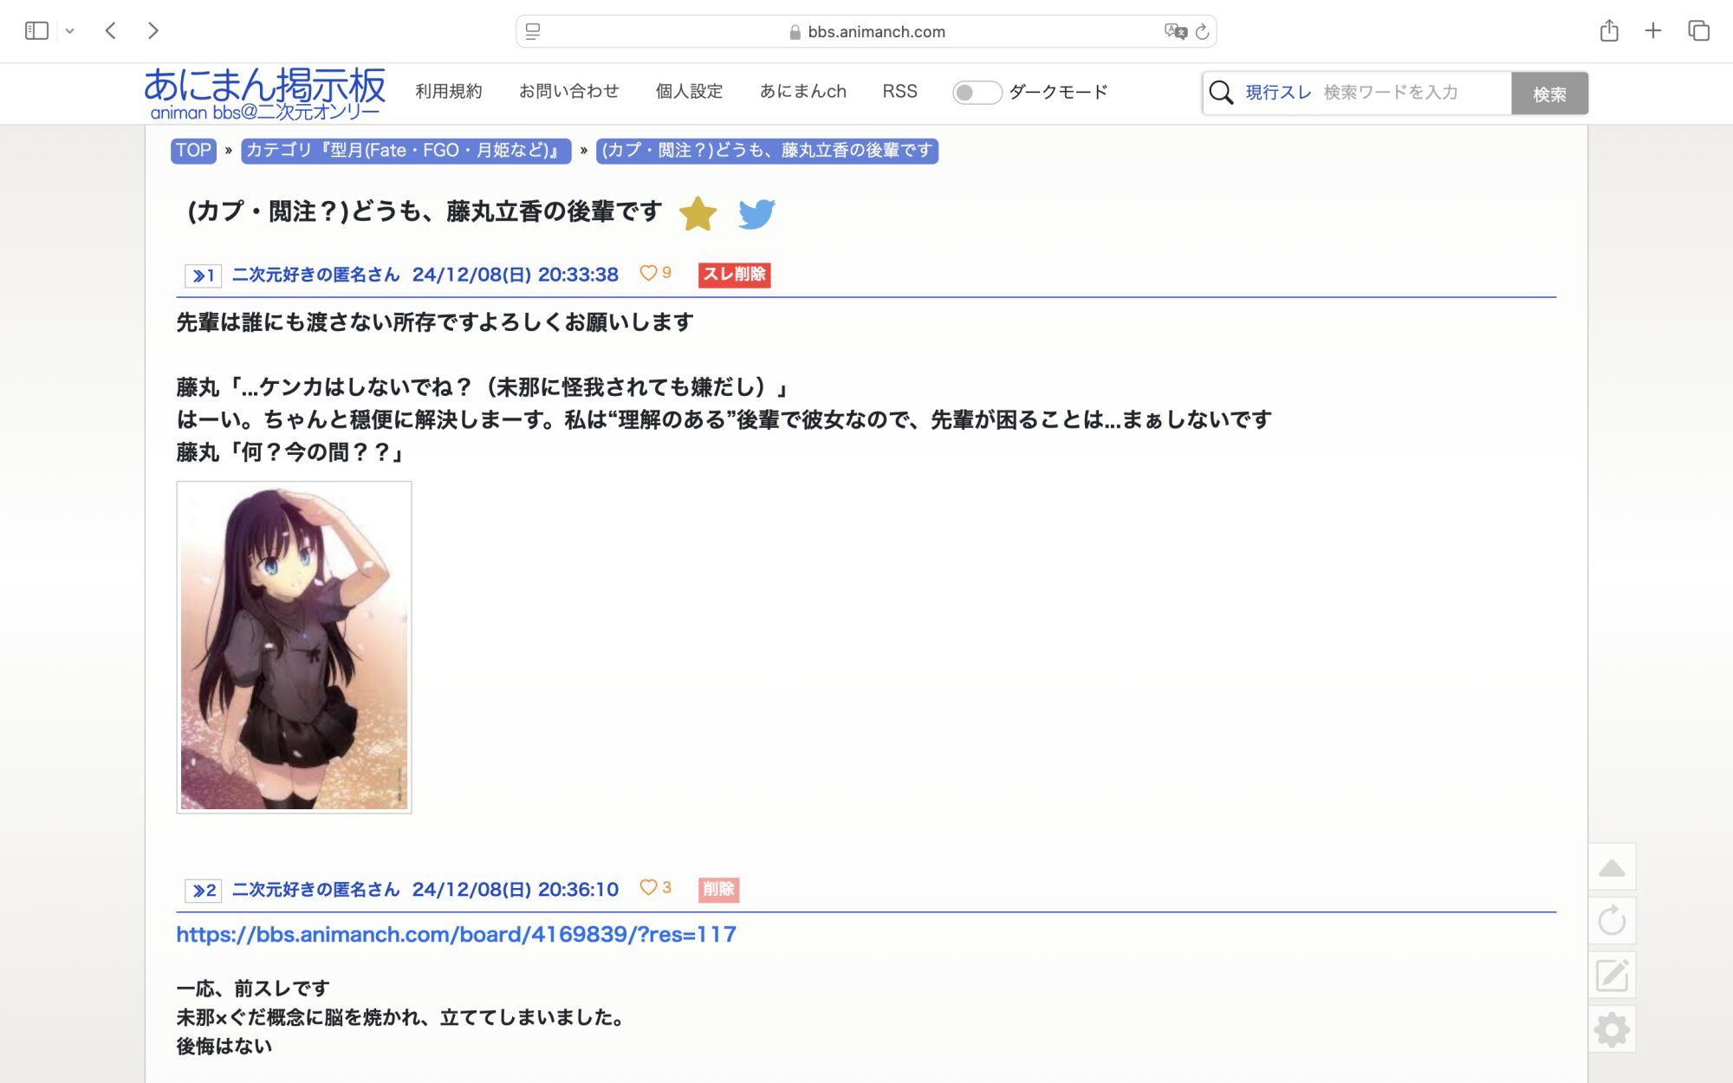Refresh thread with side reload icon

tap(1612, 920)
